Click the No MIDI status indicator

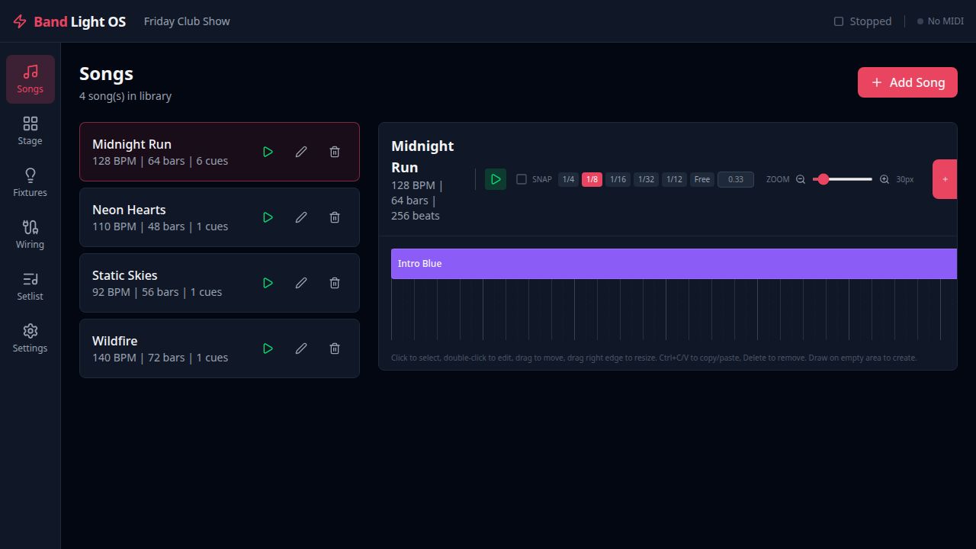[940, 21]
